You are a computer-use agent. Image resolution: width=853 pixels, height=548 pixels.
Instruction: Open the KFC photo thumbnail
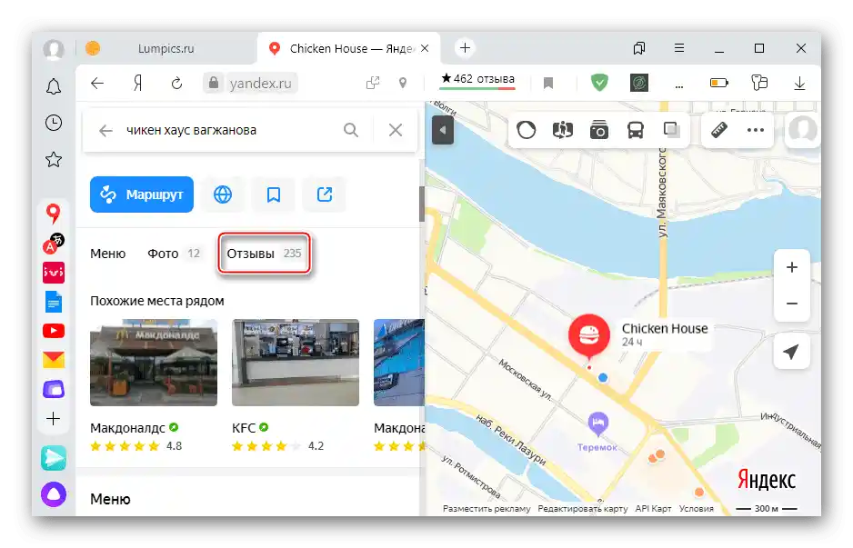[x=296, y=362]
